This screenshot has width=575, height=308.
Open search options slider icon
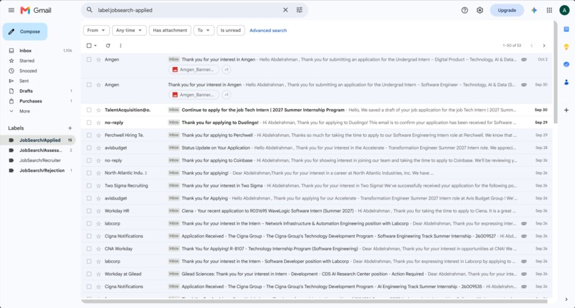(299, 10)
